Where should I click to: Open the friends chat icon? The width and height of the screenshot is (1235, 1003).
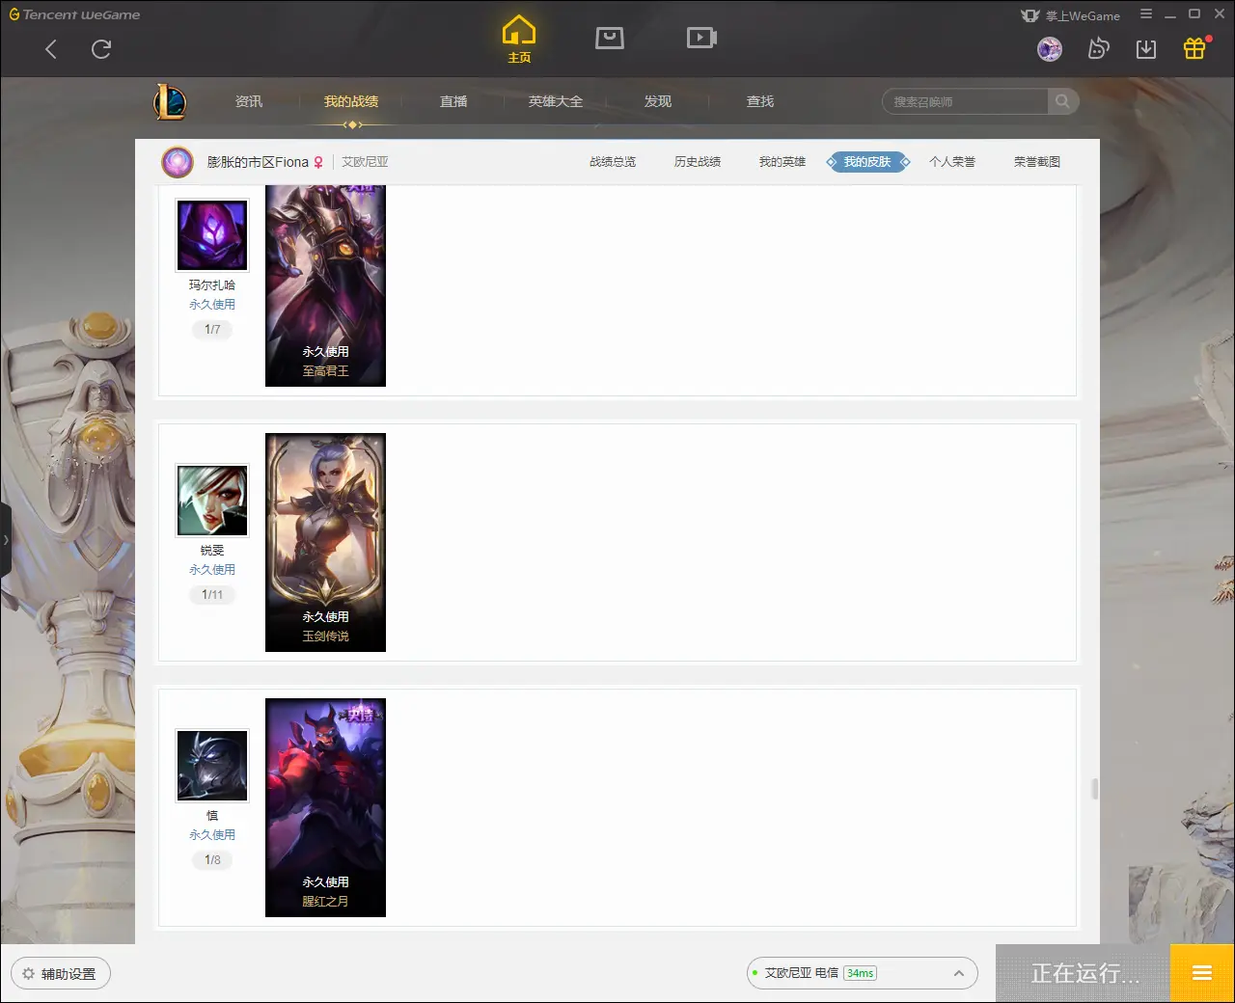coord(1098,48)
